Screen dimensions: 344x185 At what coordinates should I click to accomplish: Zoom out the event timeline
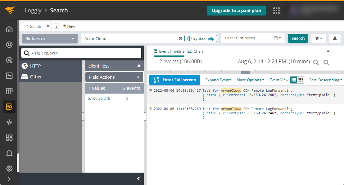[316, 62]
